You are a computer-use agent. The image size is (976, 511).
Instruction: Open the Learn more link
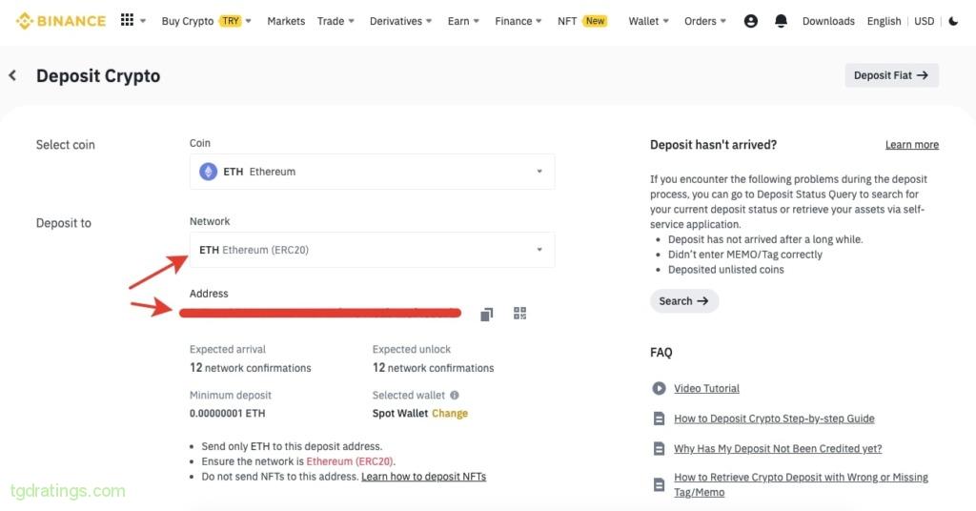[x=912, y=144]
